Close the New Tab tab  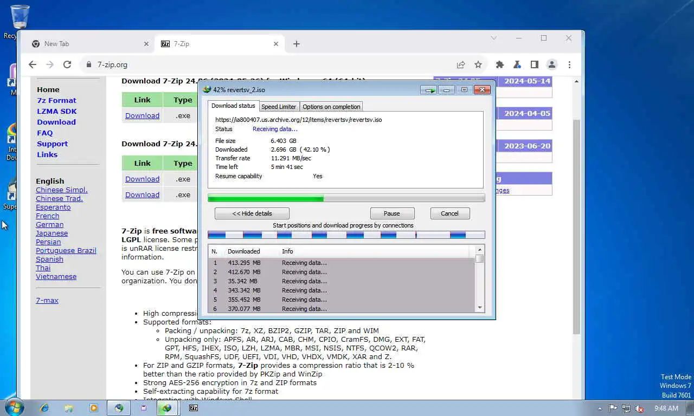pyautogui.click(x=146, y=44)
